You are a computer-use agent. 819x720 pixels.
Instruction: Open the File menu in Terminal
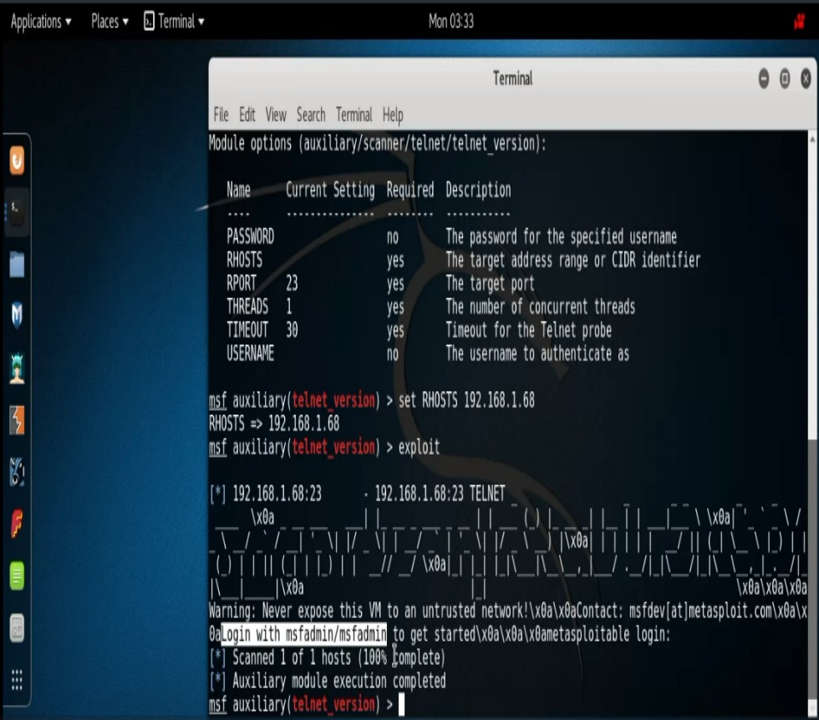(221, 114)
